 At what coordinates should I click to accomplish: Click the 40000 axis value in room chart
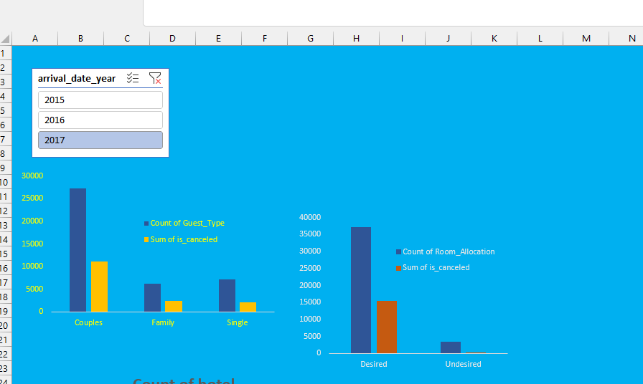pos(310,217)
